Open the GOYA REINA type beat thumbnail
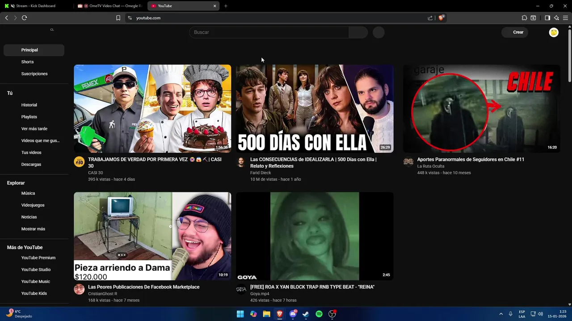 pyautogui.click(x=315, y=236)
